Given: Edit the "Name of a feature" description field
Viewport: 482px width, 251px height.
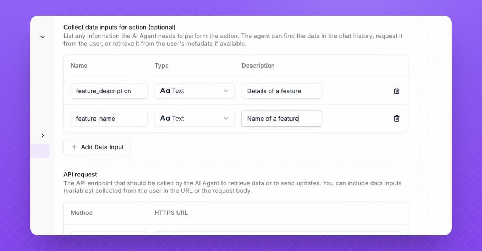Looking at the screenshot, I should 281,119.
